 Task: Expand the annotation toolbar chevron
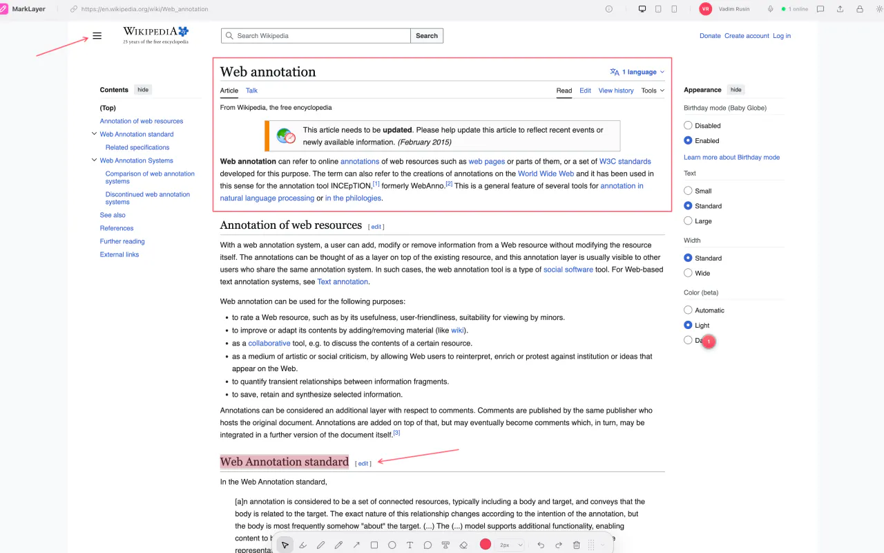coord(603,545)
